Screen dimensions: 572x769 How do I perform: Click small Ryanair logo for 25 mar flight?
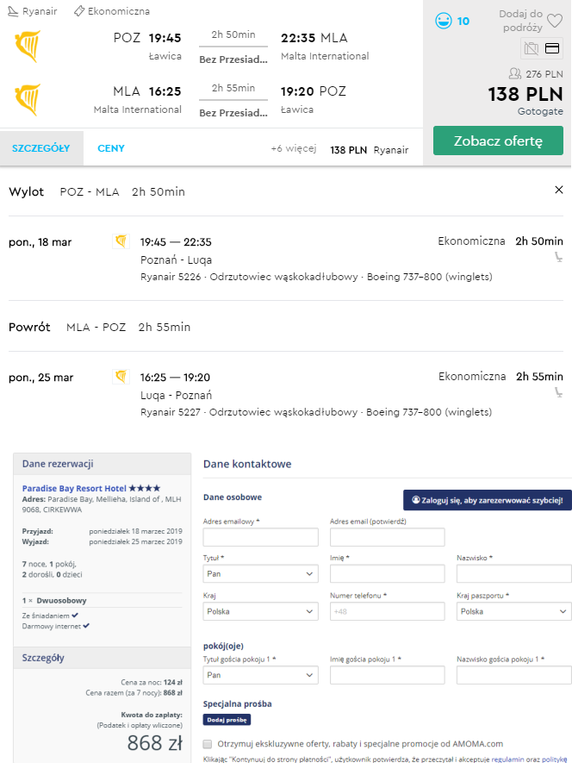pyautogui.click(x=121, y=377)
